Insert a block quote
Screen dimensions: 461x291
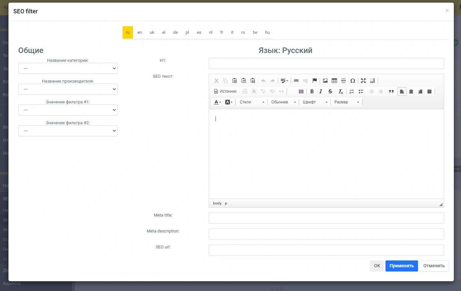391,91
